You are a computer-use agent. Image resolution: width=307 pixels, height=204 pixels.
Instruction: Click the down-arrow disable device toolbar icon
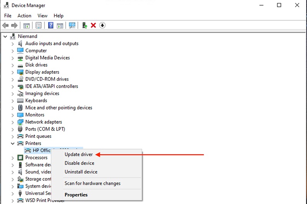tap(102, 26)
